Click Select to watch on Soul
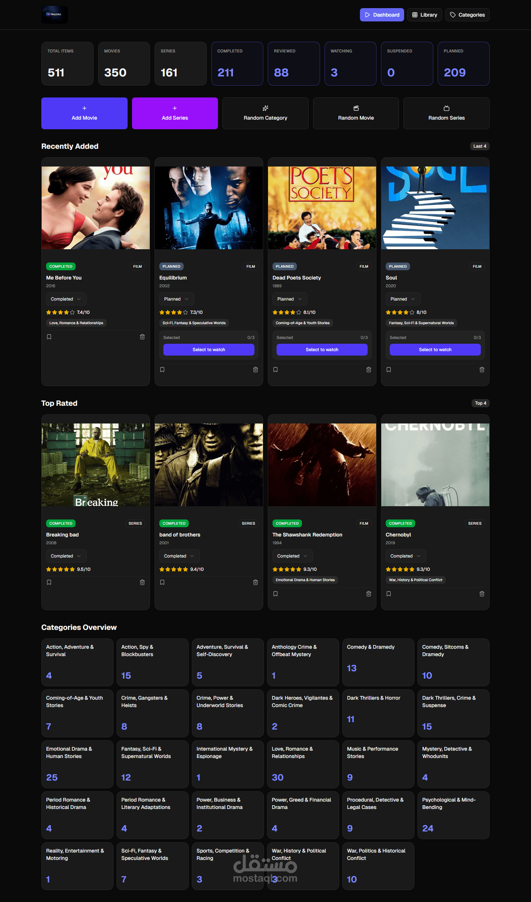 coord(435,350)
